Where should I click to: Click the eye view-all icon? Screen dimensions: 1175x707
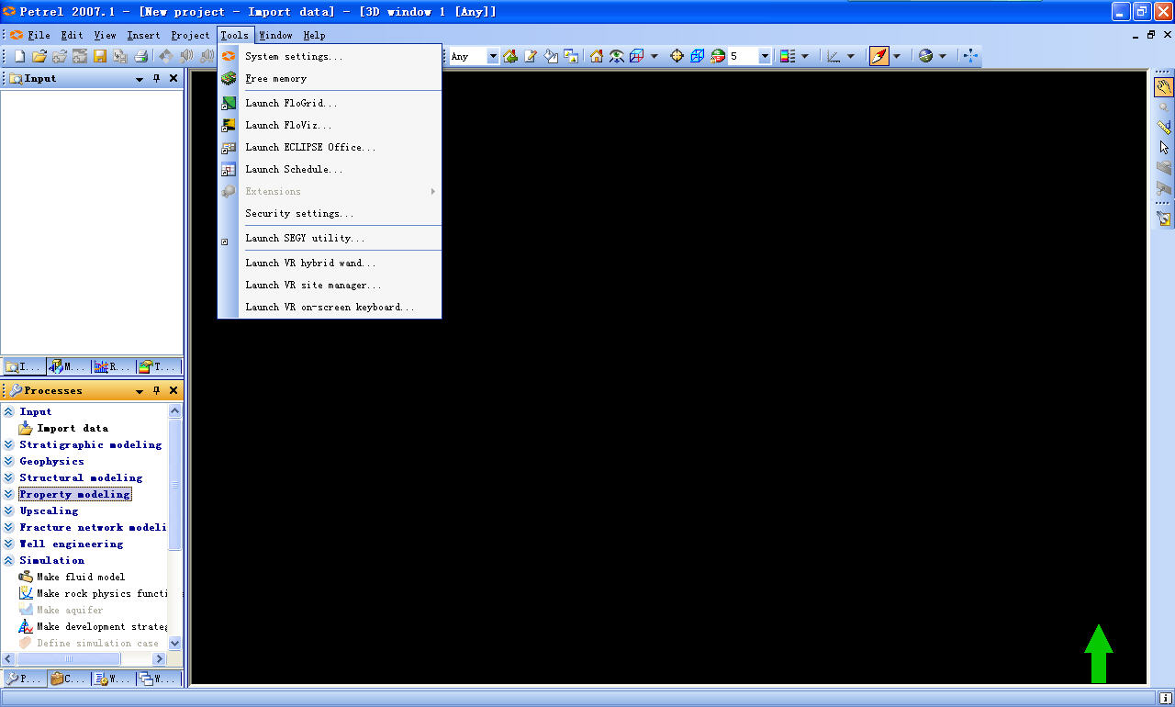tap(617, 56)
